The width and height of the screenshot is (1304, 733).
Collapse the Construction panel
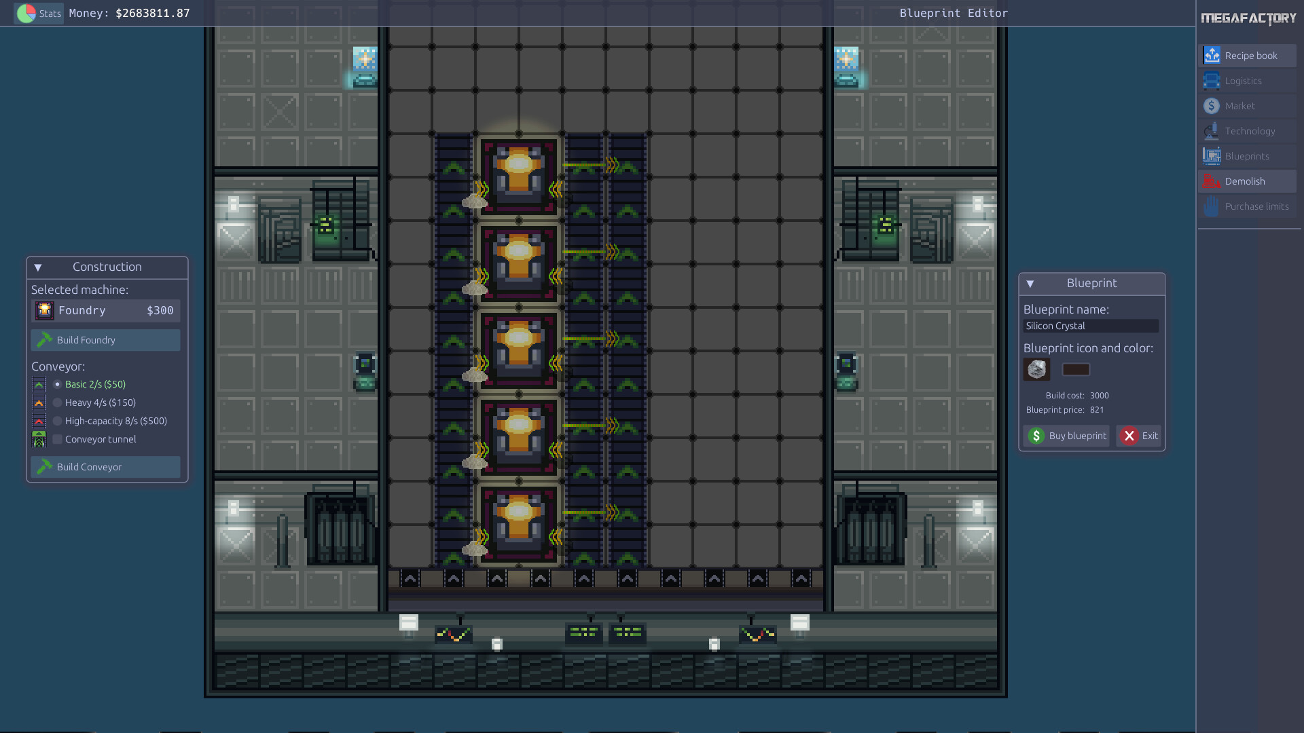click(x=37, y=267)
